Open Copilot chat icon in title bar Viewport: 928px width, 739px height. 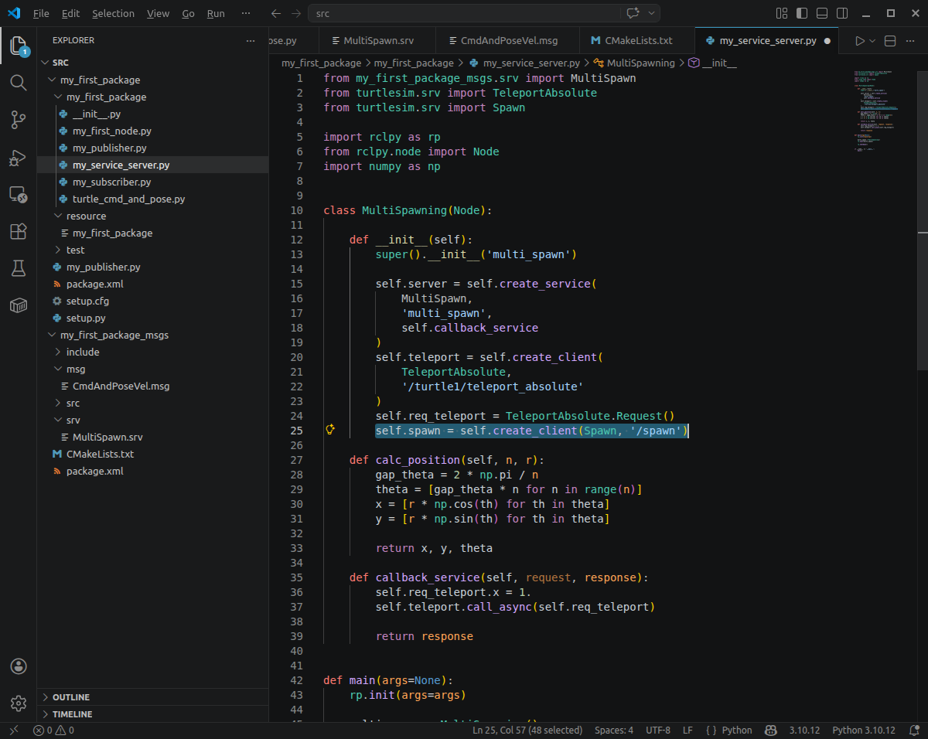633,13
